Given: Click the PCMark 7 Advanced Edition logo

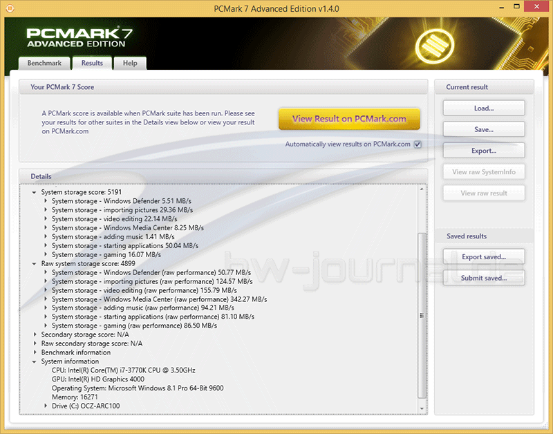Looking at the screenshot, I should pyautogui.click(x=76, y=38).
